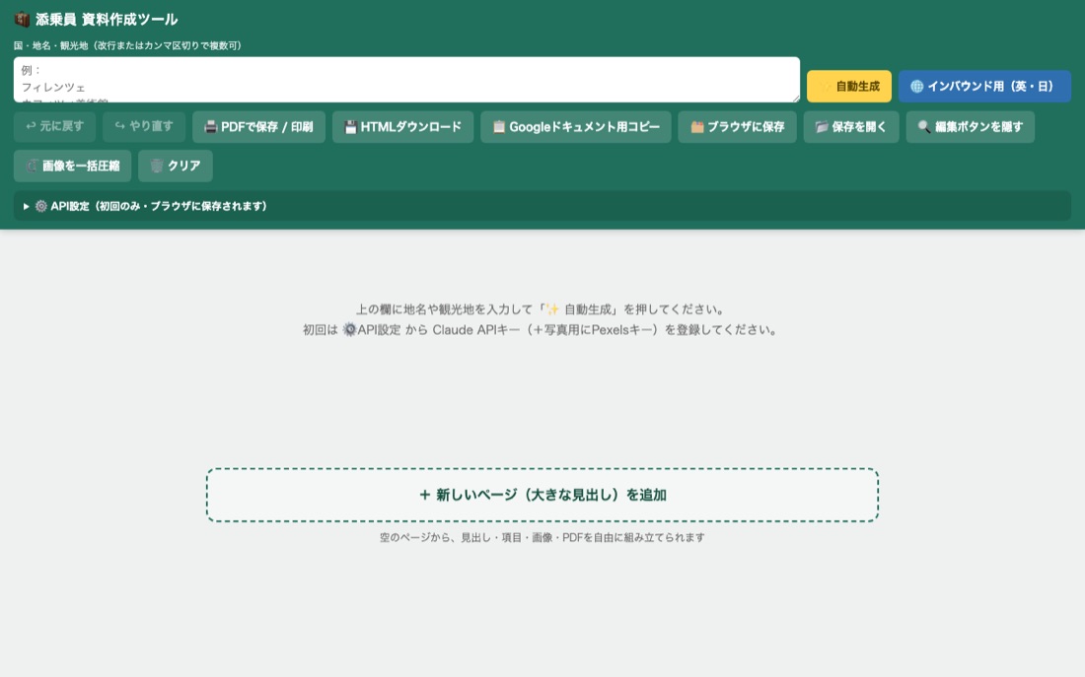Click the やり直す redo button
This screenshot has width=1085, height=677.
click(144, 126)
